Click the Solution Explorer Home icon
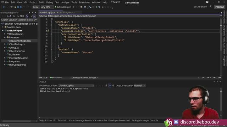Viewport: 227px width, 127px height. [x=8, y=16]
